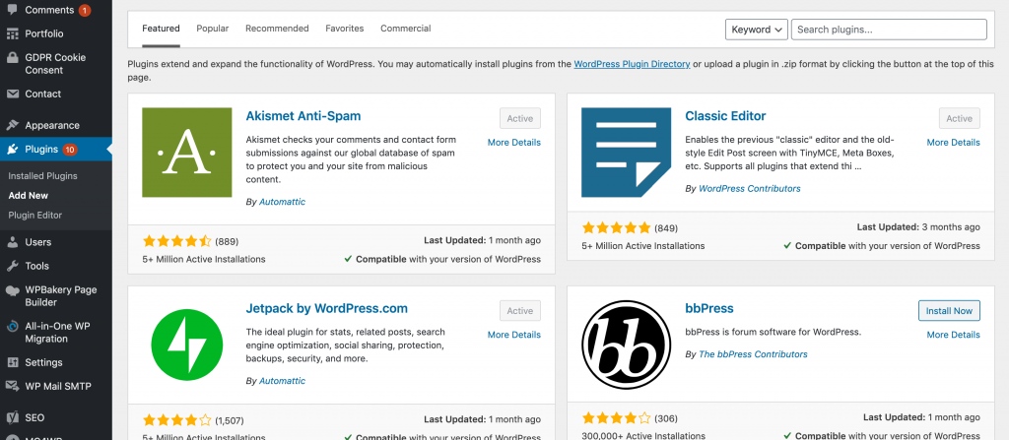This screenshot has height=440, width=1009.
Task: Click "300,000+ Active Installations" text
Action: tap(642, 437)
